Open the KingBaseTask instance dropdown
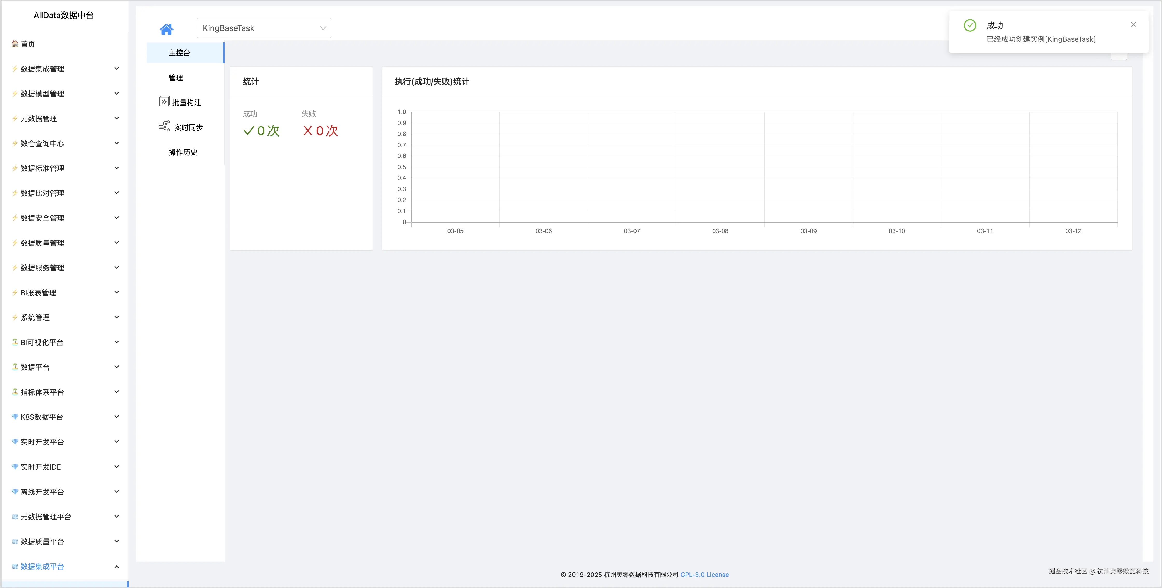Image resolution: width=1162 pixels, height=588 pixels. click(x=264, y=28)
